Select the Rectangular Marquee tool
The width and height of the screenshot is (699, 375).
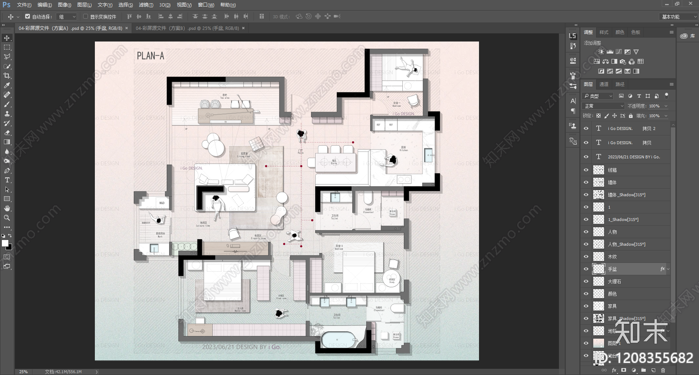7,47
